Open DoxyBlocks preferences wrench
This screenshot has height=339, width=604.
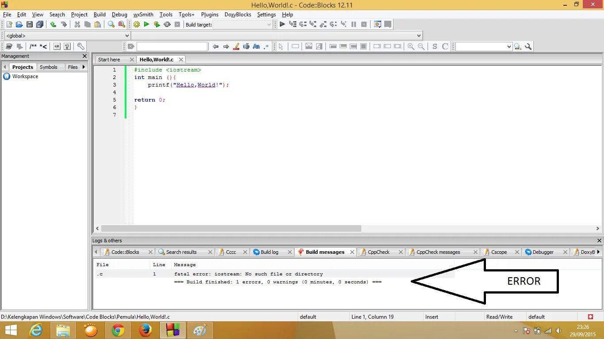pyautogui.click(x=80, y=46)
